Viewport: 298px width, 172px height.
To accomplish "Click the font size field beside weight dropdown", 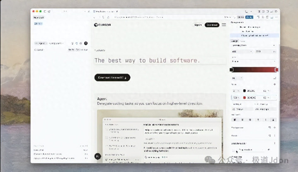I will 265,51.
